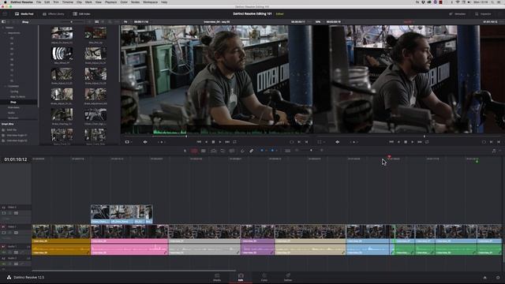Open the Trim menu
505x284 pixels.
coord(56,2)
